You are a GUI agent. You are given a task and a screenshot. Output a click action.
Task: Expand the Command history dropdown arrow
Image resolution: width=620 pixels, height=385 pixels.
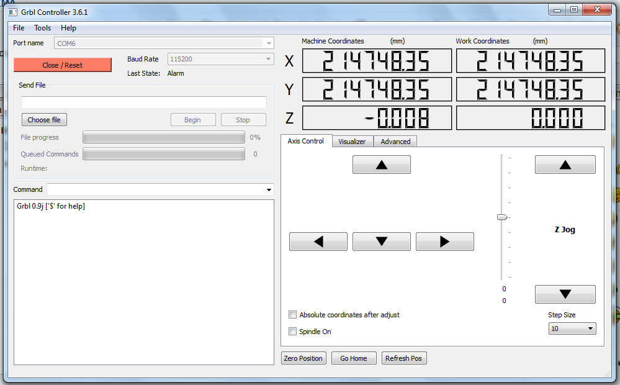[x=269, y=189]
